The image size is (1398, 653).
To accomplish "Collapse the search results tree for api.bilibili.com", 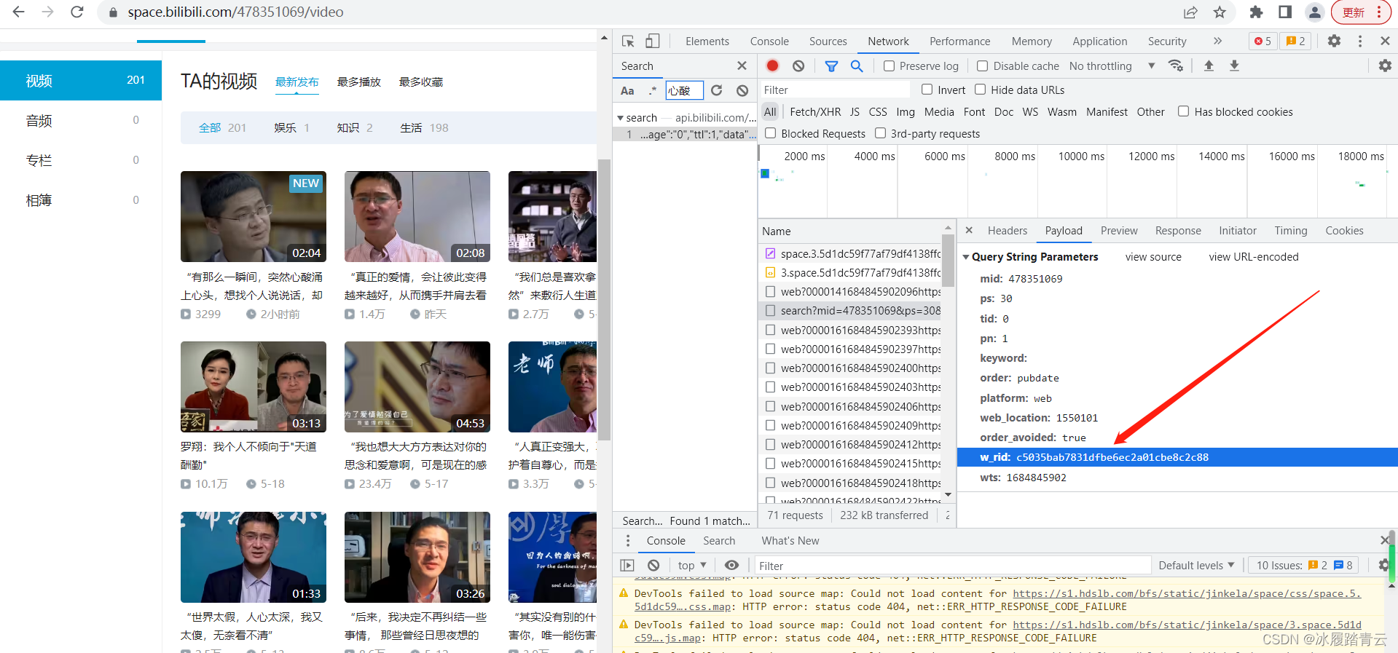I will (620, 117).
